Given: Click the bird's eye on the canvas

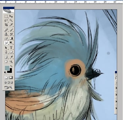Looking at the screenshot, I should 75,70.
